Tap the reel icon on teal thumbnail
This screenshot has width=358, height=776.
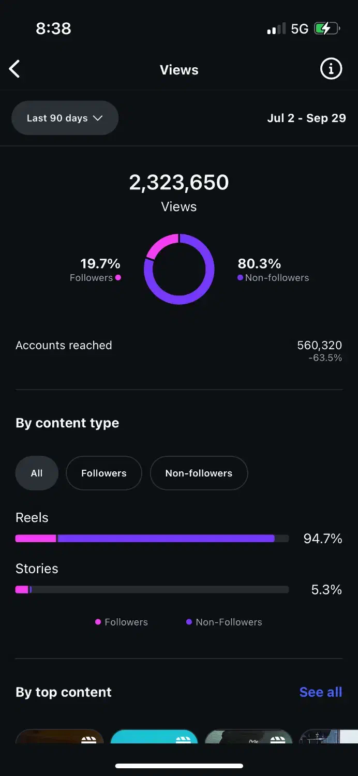183,739
